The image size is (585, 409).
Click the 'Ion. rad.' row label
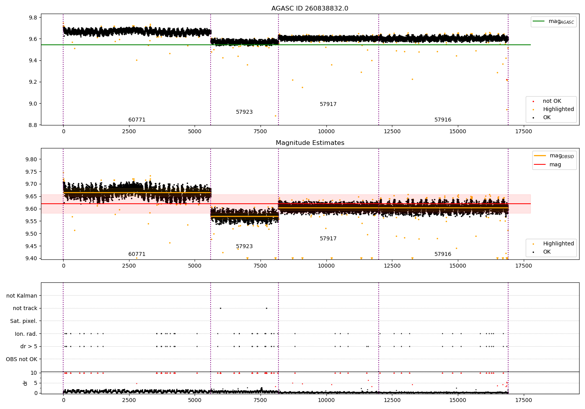point(26,334)
